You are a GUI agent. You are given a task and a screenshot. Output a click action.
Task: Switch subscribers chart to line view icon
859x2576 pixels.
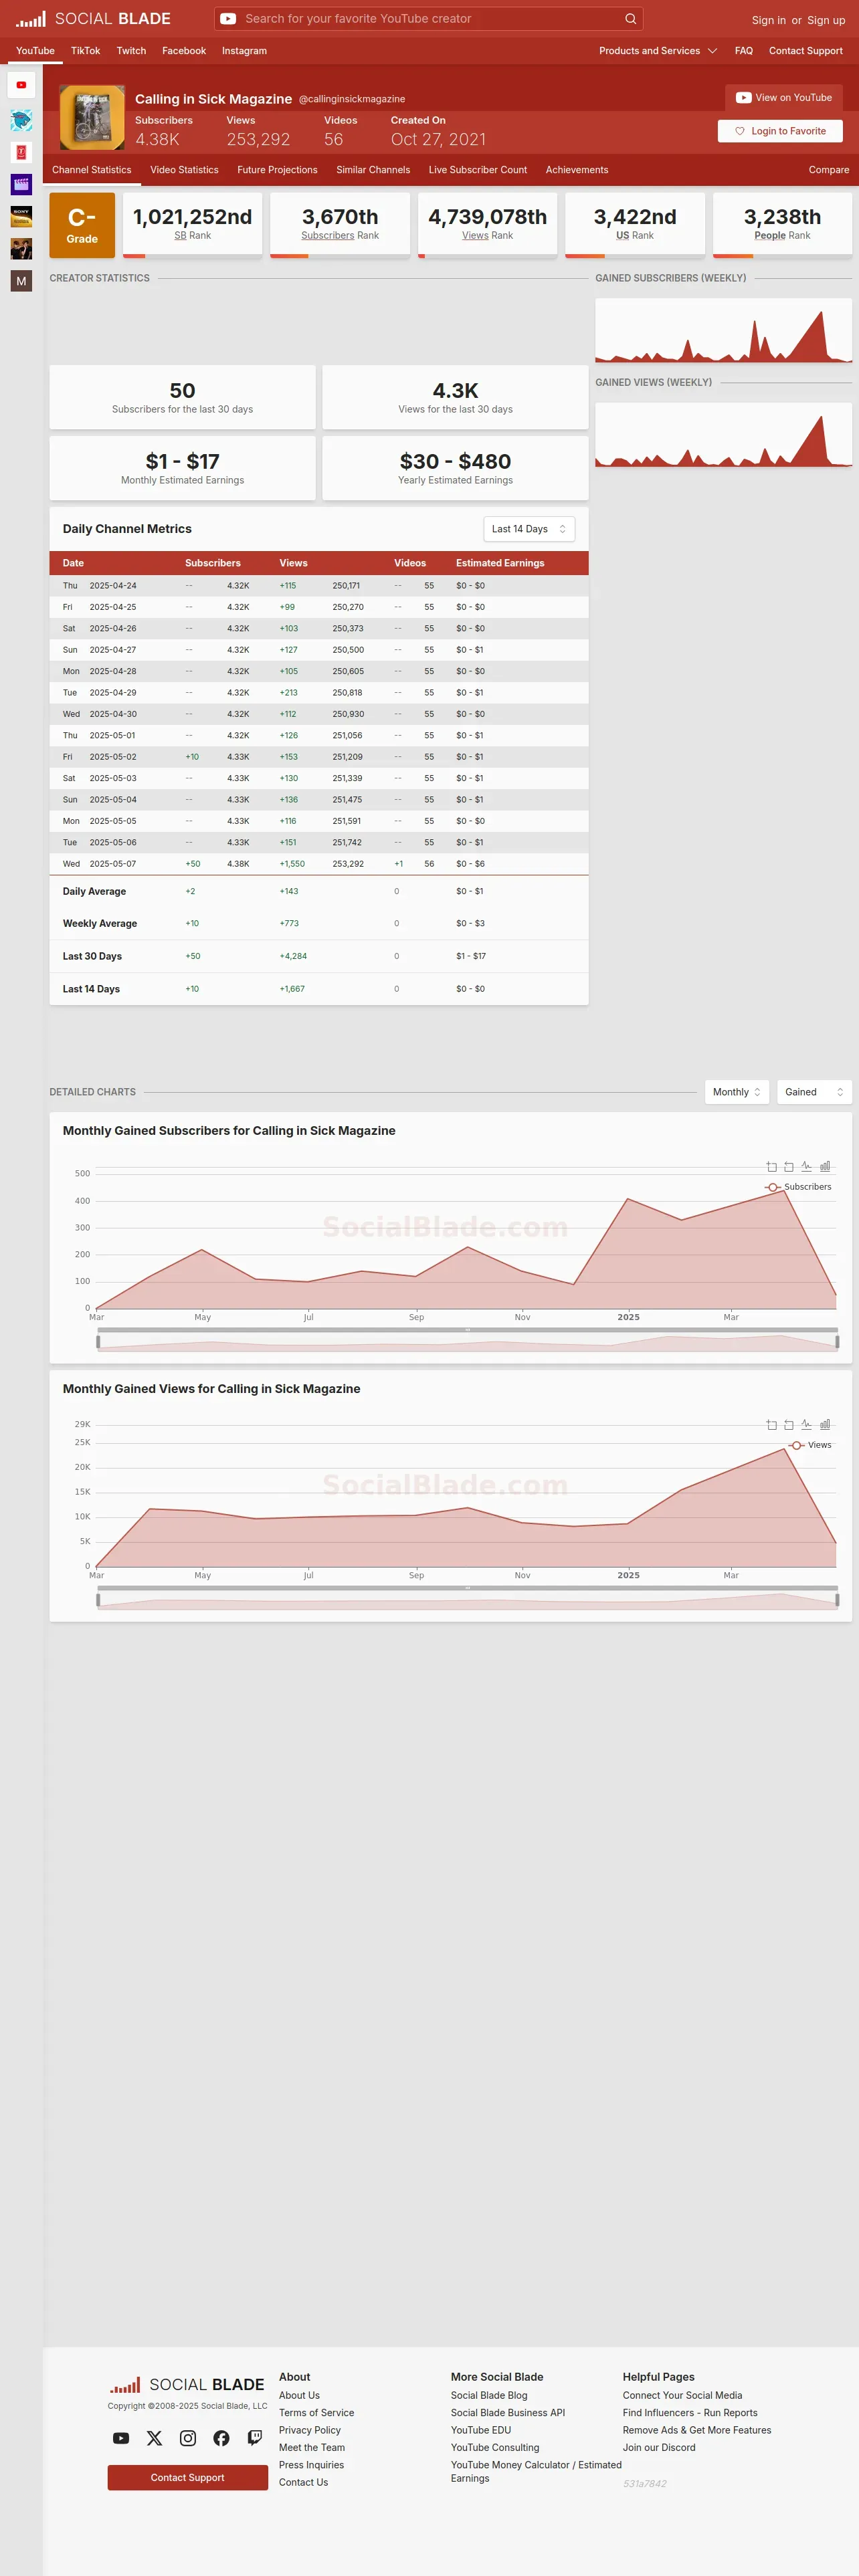pyautogui.click(x=806, y=1167)
